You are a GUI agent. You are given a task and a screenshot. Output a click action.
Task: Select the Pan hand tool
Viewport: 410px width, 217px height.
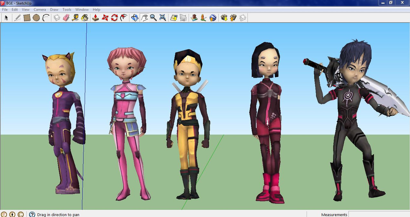144,18
